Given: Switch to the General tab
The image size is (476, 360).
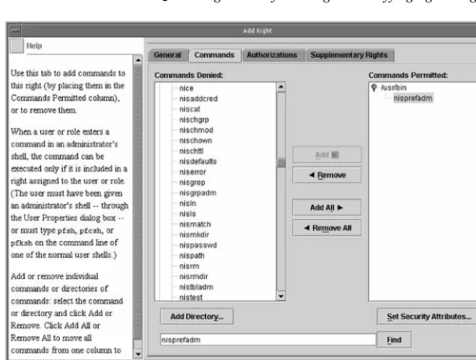Looking at the screenshot, I should (167, 55).
